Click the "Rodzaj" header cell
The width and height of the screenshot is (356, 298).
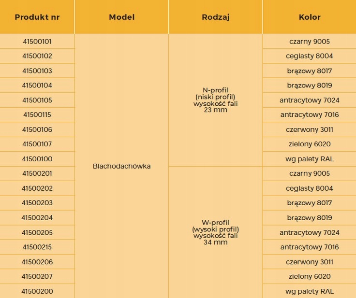215,17
